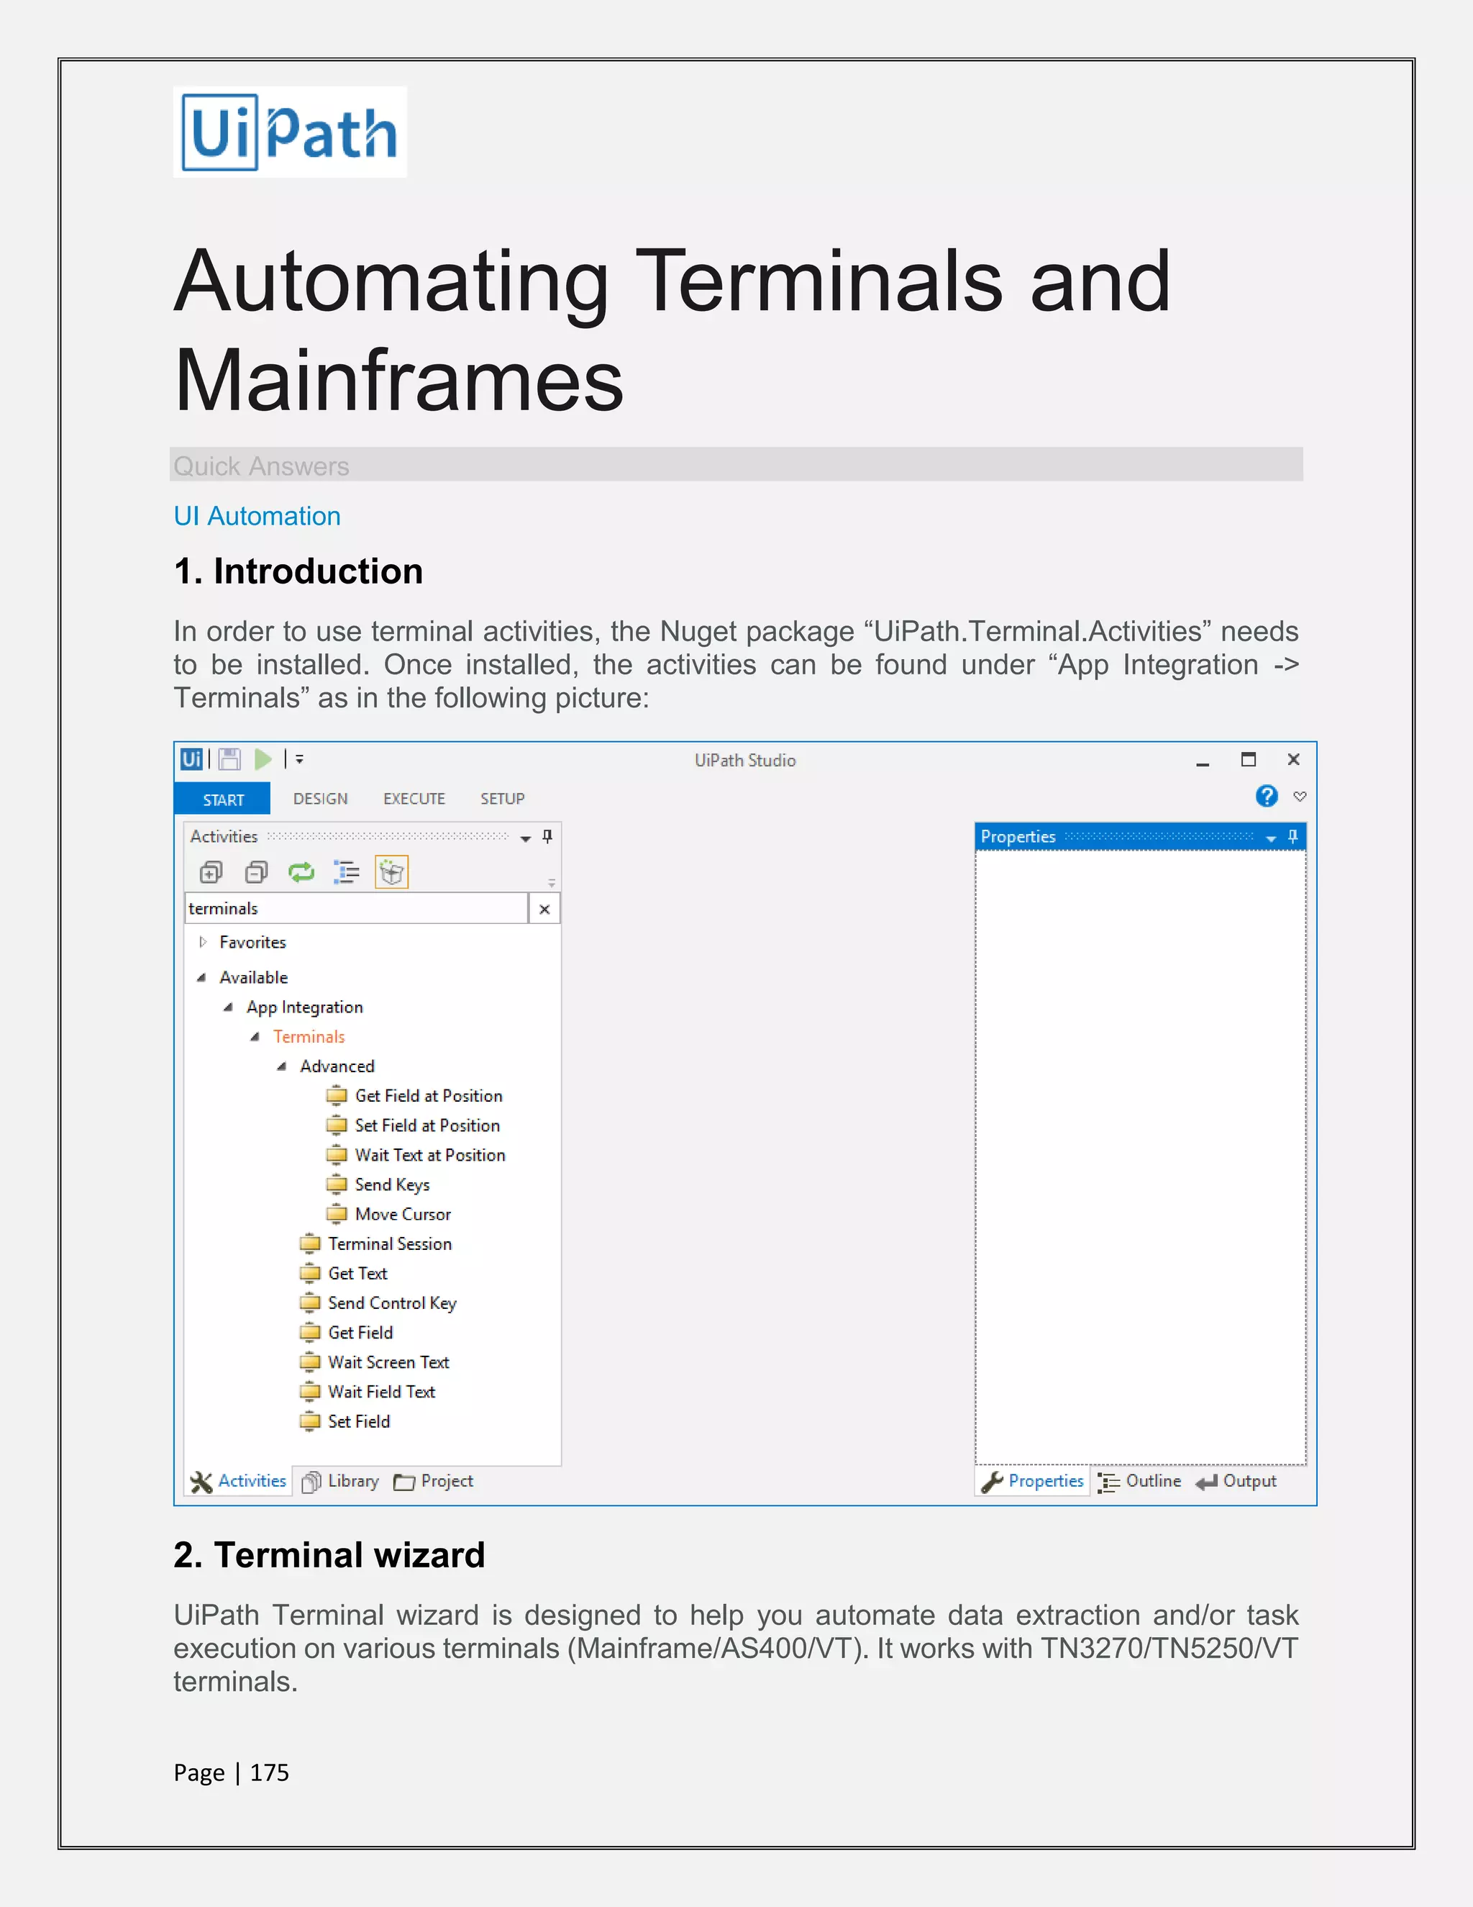
Task: Open the Outline bottom tab
Action: pyautogui.click(x=1140, y=1482)
